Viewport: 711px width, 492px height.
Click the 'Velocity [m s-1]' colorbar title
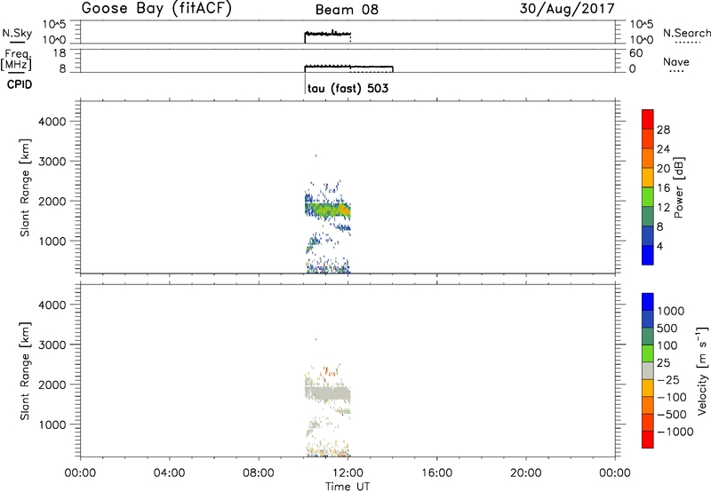pyautogui.click(x=702, y=370)
